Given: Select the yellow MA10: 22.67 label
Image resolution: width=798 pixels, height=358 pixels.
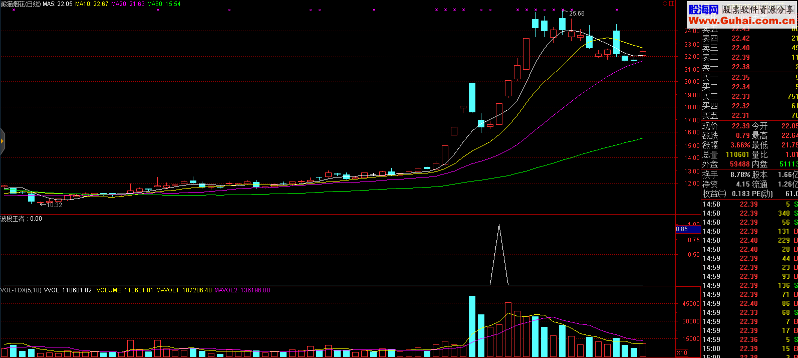Looking at the screenshot, I should tap(92, 4).
